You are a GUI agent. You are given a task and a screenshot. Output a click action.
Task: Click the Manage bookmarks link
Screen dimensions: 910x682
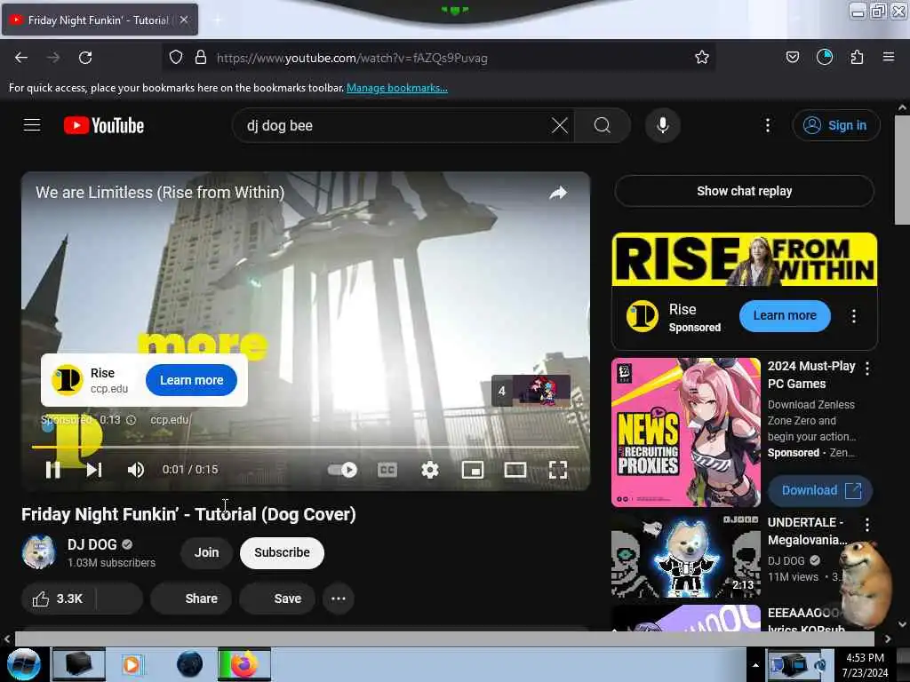point(397,88)
